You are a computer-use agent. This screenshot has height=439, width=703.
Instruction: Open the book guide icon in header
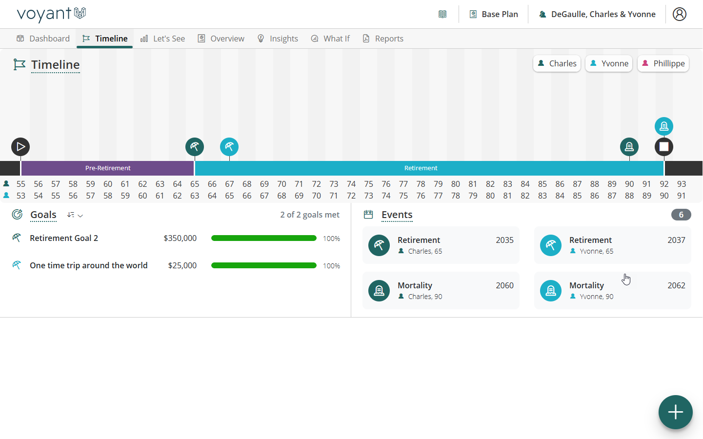click(x=442, y=14)
